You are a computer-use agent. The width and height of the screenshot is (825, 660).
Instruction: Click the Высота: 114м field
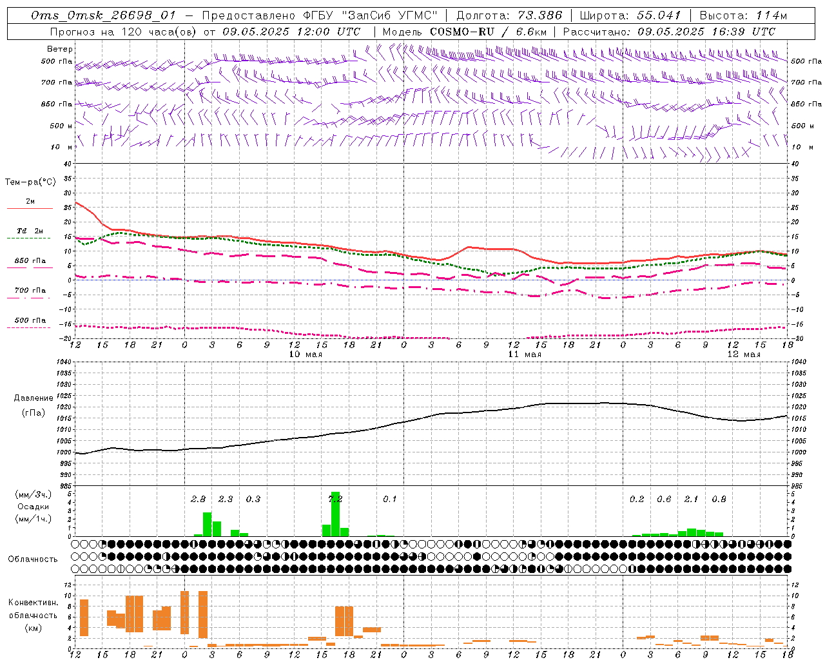pos(744,15)
